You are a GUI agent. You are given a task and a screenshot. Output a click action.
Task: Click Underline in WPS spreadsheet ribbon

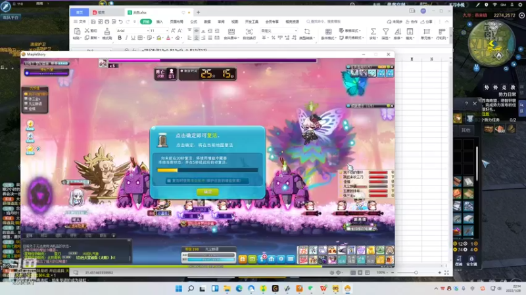coord(133,38)
